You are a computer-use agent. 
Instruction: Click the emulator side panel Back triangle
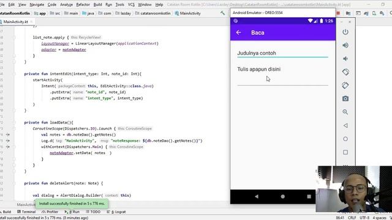pyautogui.click(x=345, y=125)
